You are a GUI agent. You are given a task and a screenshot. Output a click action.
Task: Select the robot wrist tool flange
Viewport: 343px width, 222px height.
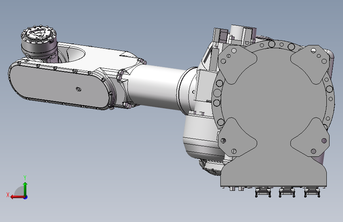point(39,34)
